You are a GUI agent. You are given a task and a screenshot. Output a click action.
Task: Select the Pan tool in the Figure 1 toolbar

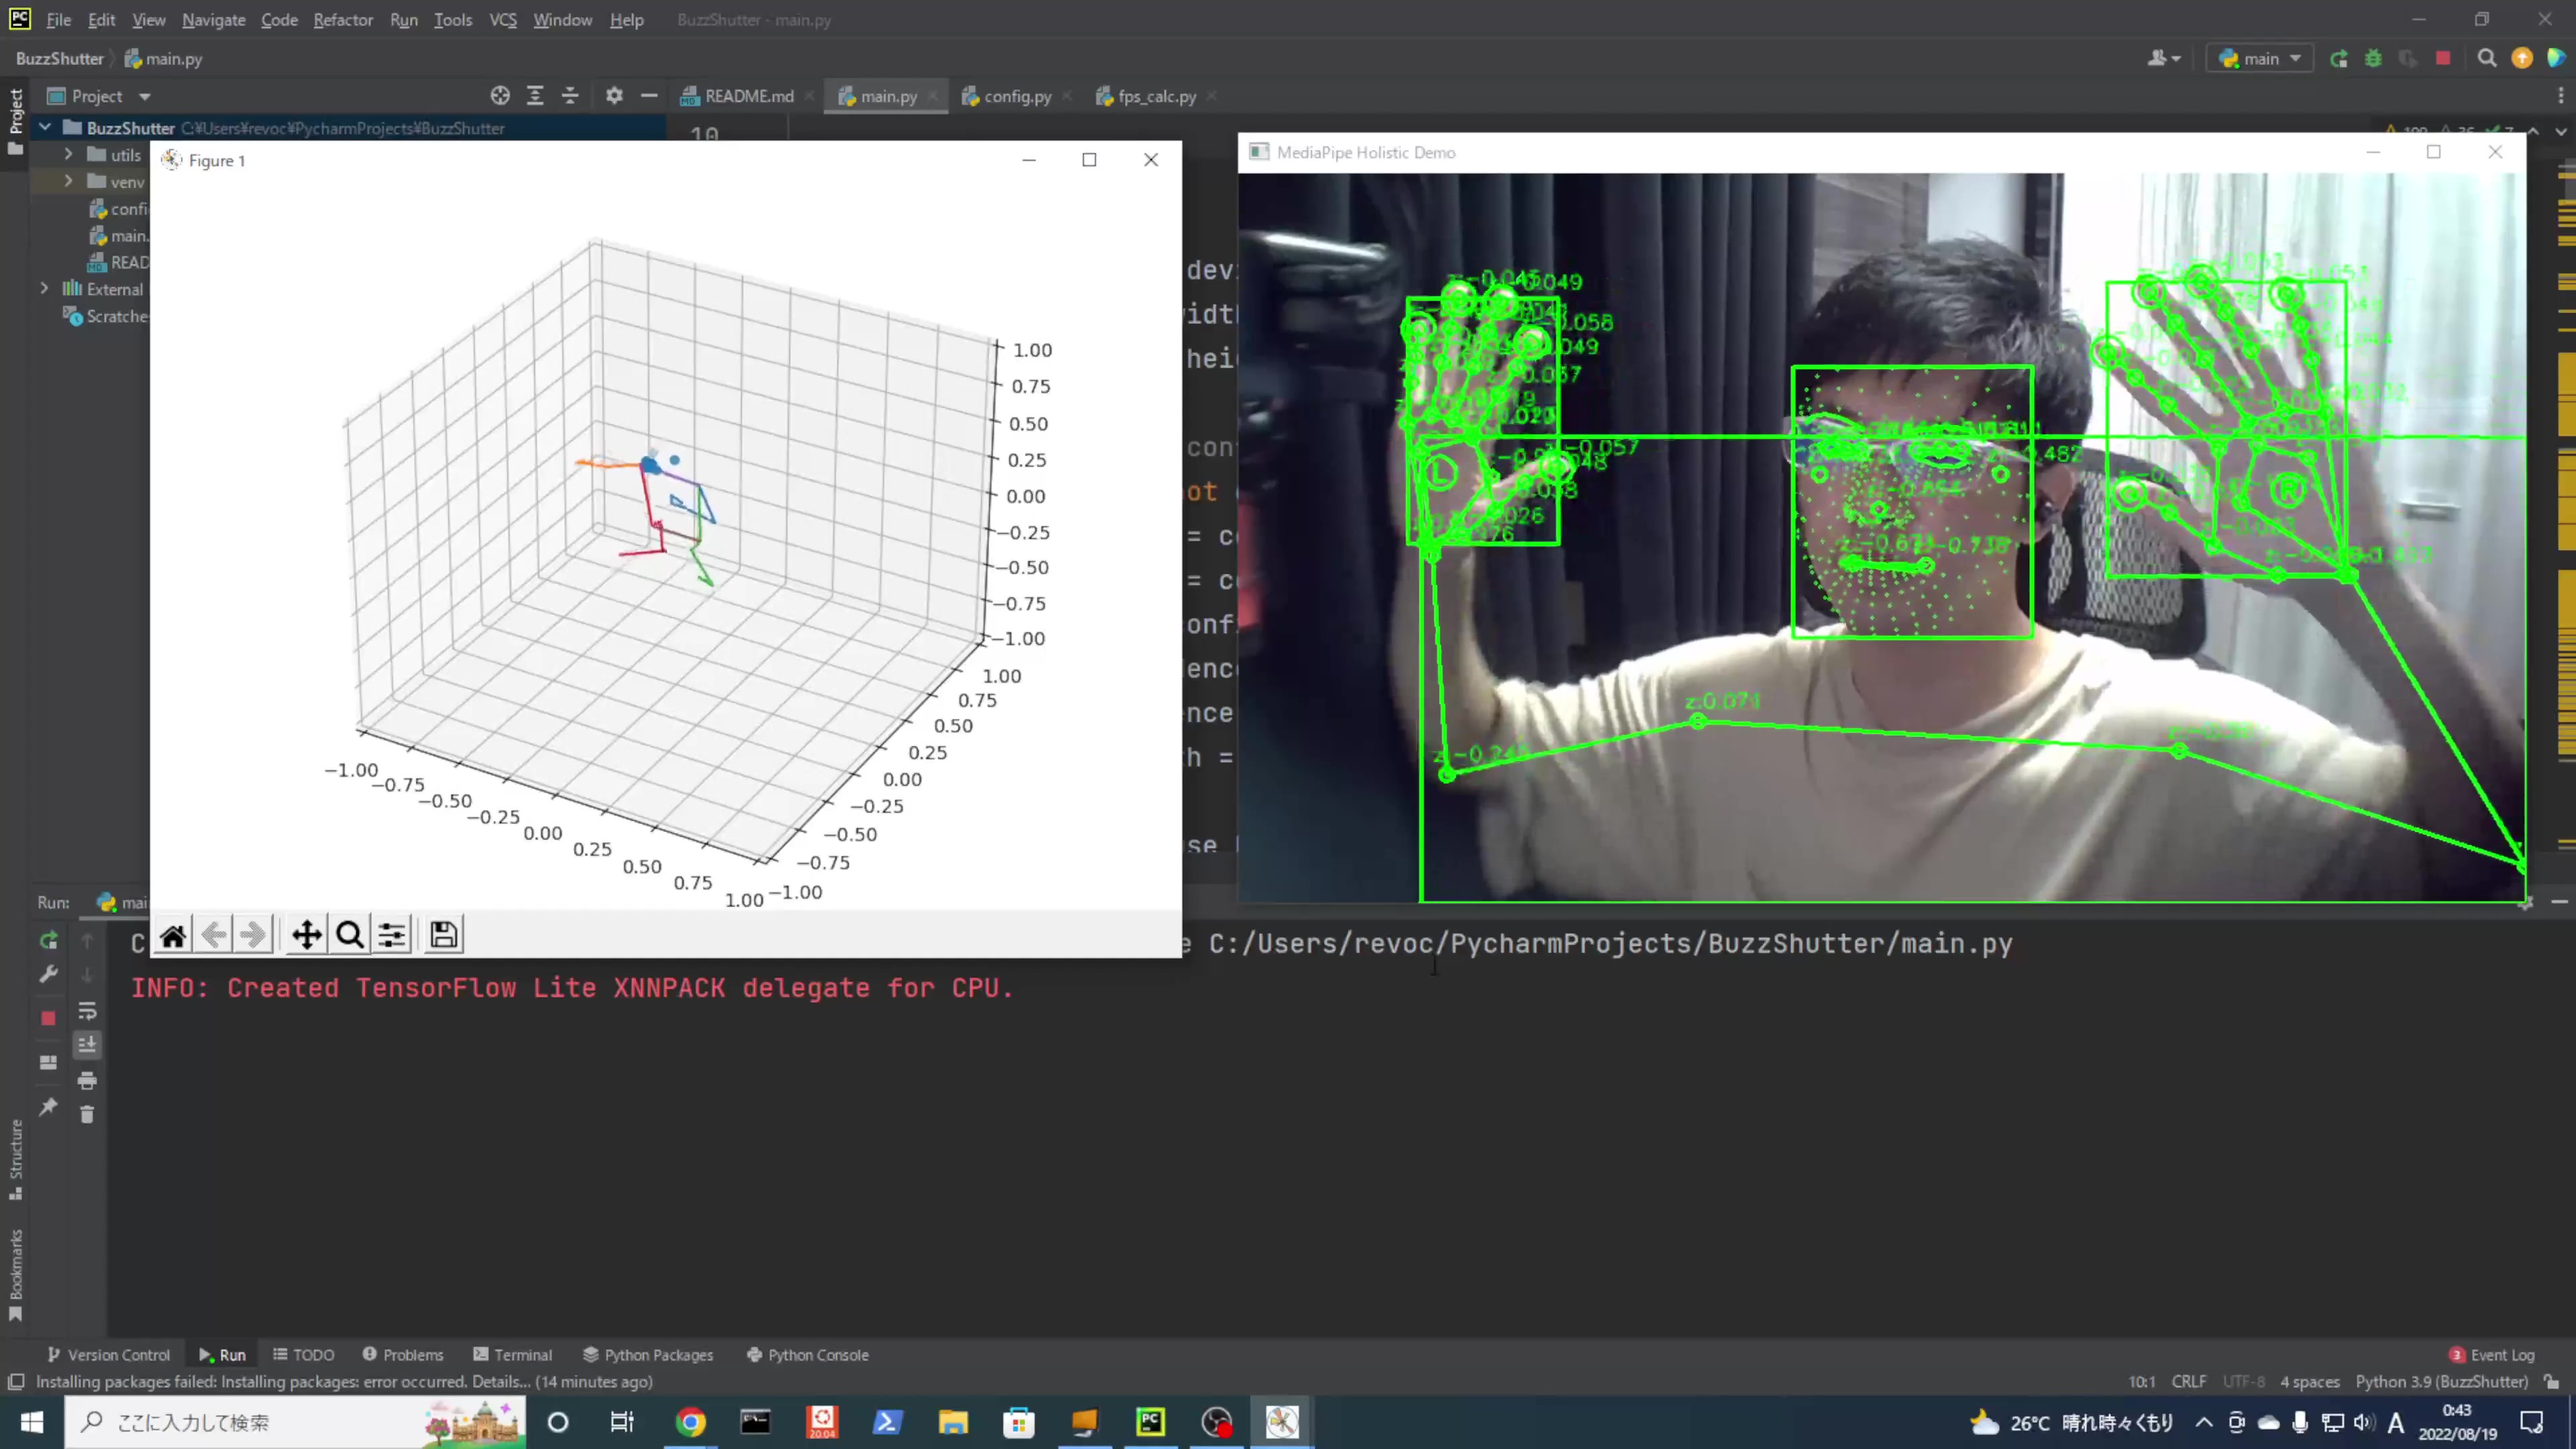point(307,935)
